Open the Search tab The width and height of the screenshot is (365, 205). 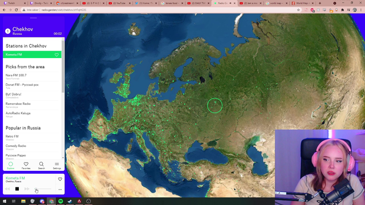click(41, 165)
